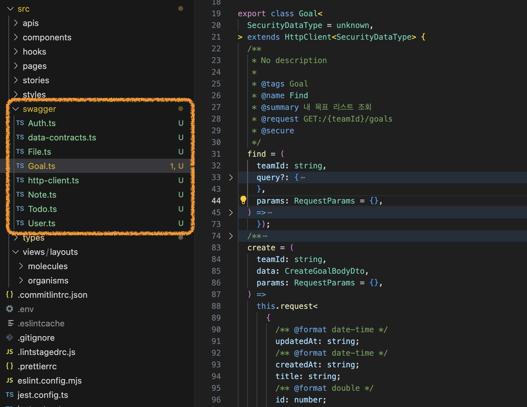Image resolution: width=527 pixels, height=407 pixels.
Task: Click this.request on line 88
Action: [x=285, y=306]
